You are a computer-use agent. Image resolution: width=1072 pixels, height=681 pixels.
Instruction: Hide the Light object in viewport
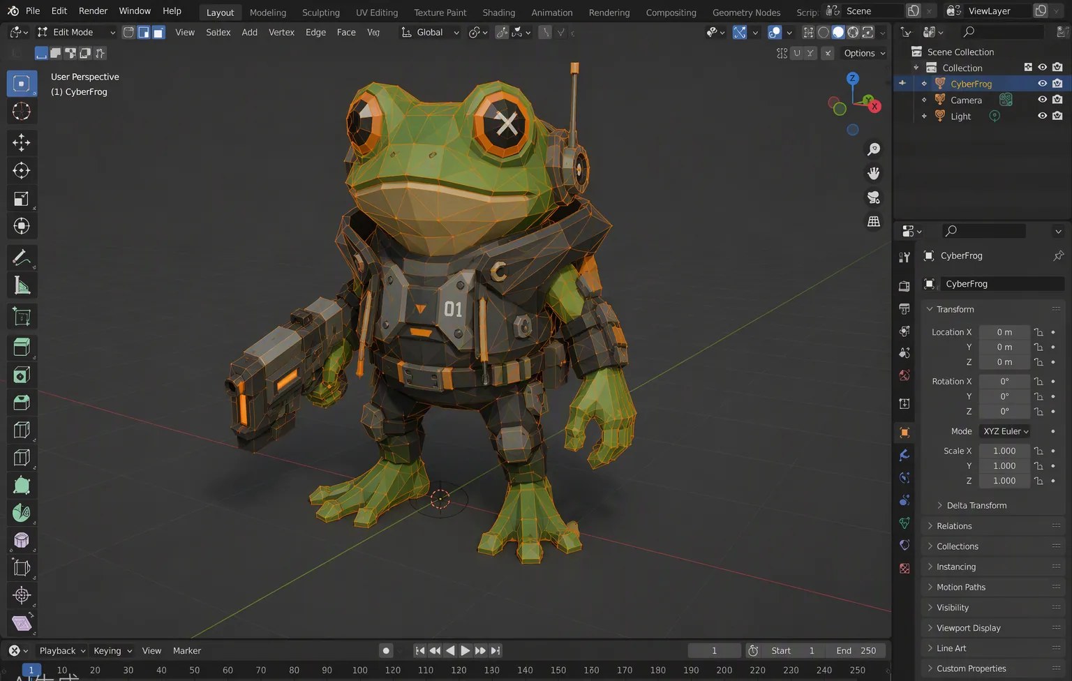tap(1042, 116)
